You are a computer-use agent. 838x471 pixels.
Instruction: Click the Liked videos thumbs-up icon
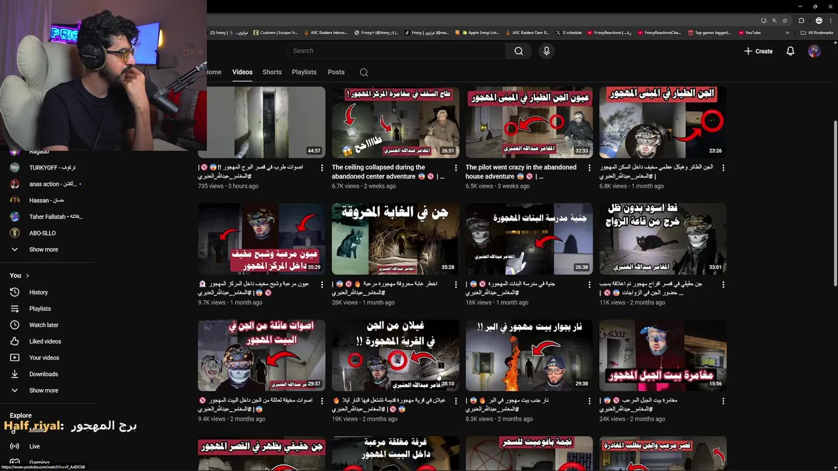14,341
